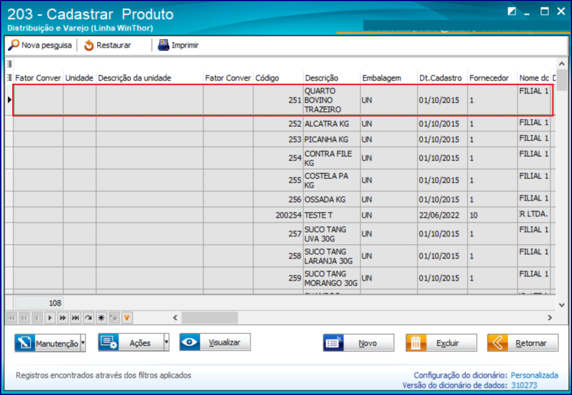Click the vertical scrollbar thumb
Screen dimensions: 572x395
click(x=562, y=80)
